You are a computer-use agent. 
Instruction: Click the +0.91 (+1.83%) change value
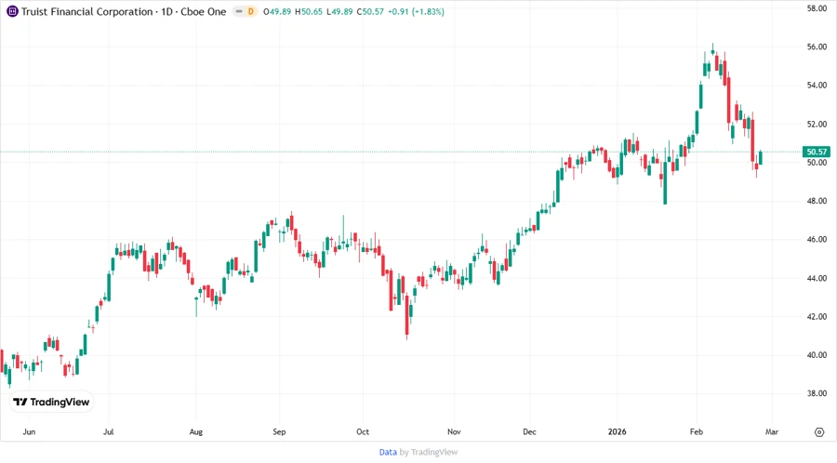416,11
